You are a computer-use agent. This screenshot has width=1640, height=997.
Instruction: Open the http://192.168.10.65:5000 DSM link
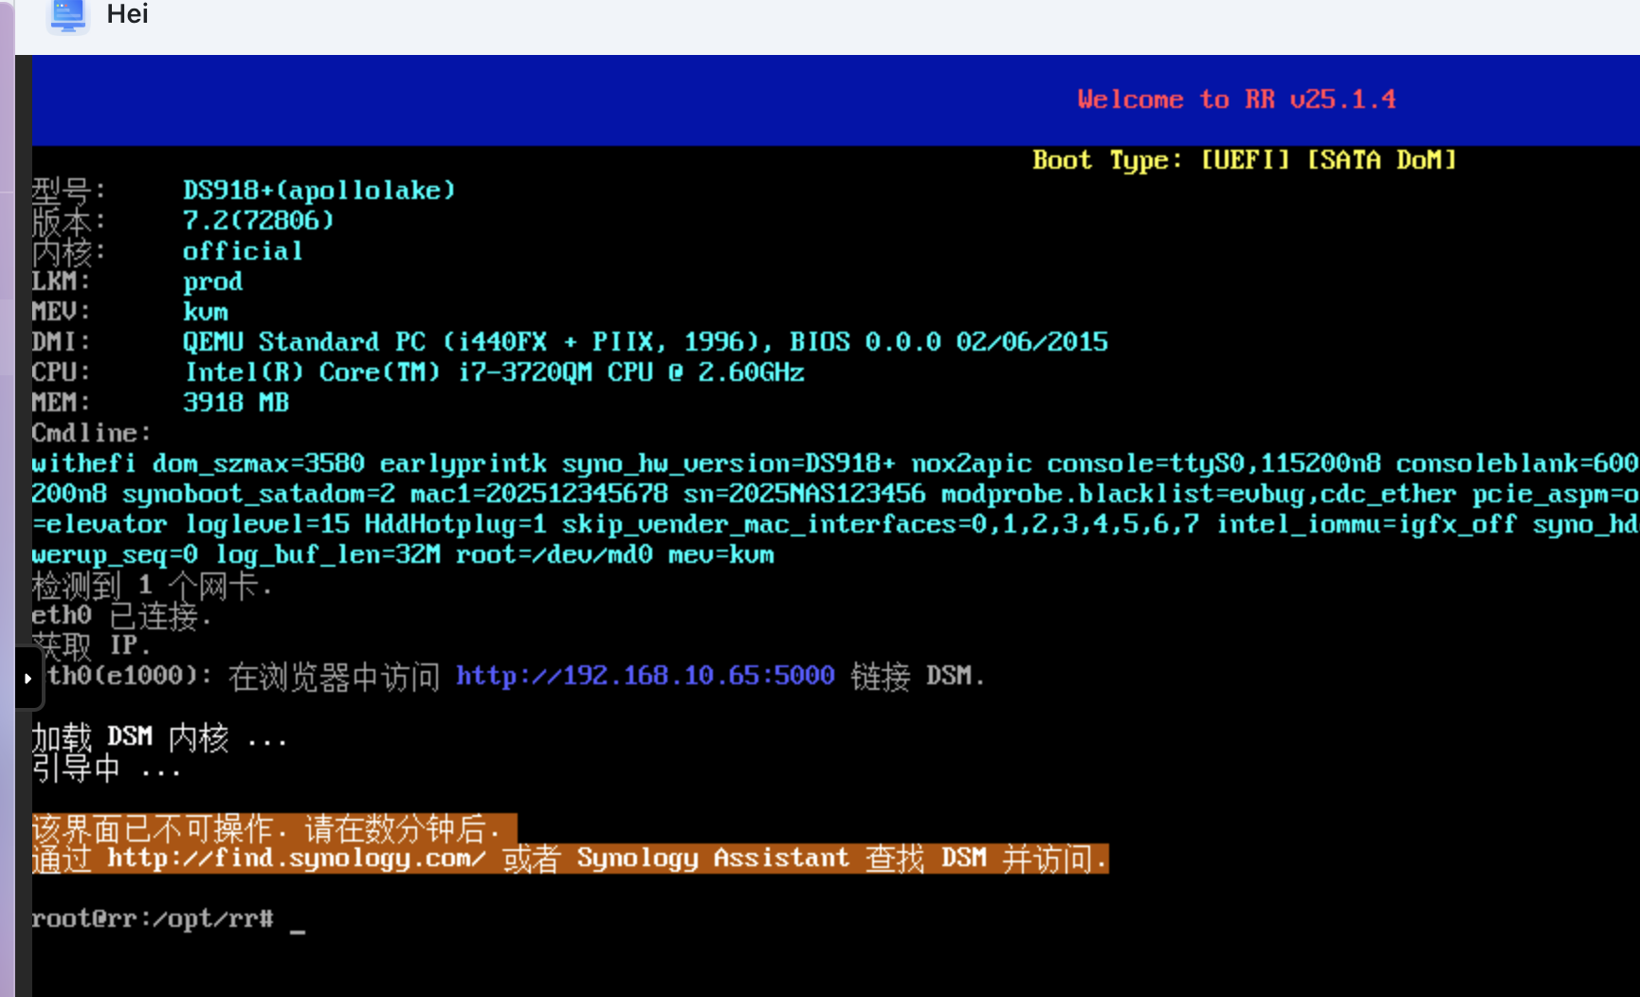pyautogui.click(x=646, y=676)
